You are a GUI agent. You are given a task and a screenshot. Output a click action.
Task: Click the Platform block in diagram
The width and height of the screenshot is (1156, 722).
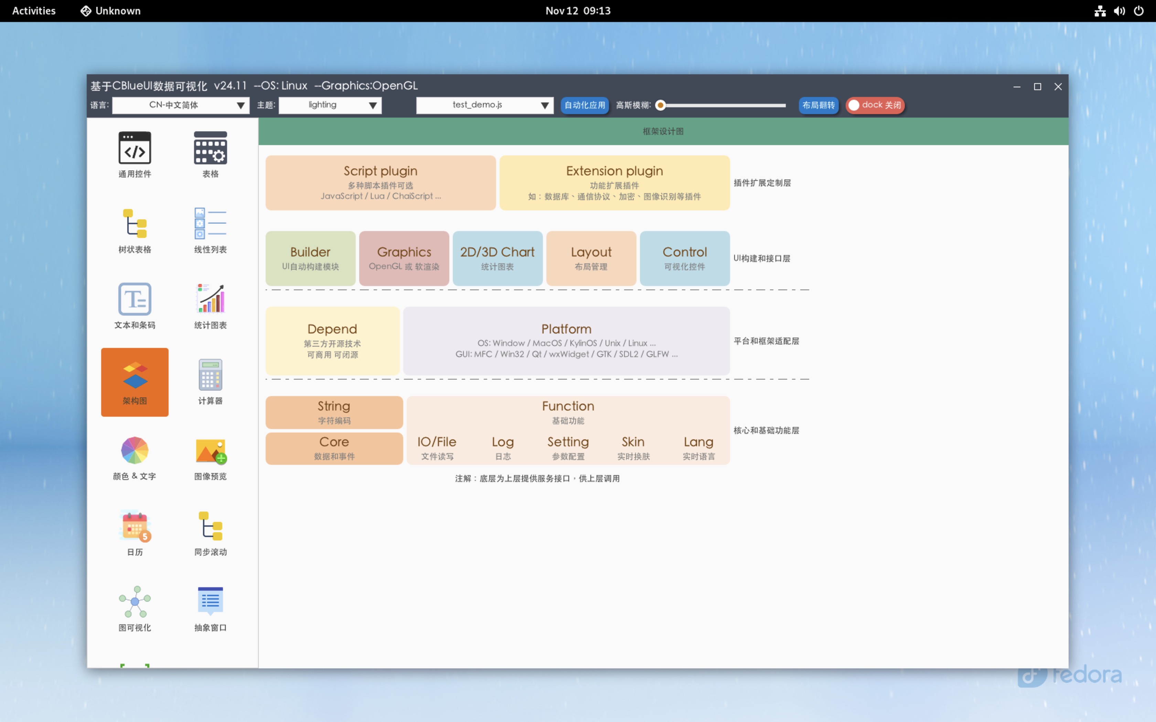click(566, 340)
